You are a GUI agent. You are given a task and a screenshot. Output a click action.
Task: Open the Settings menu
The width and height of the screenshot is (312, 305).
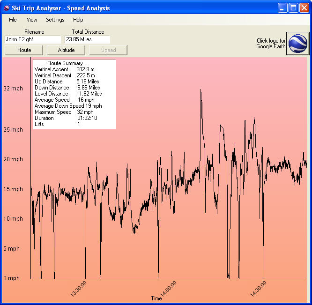click(55, 20)
